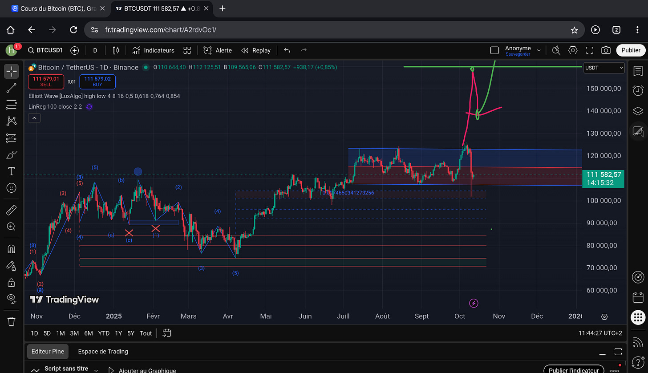This screenshot has height=373, width=648.
Task: Open the watchlist panel icon
Action: coord(638,71)
